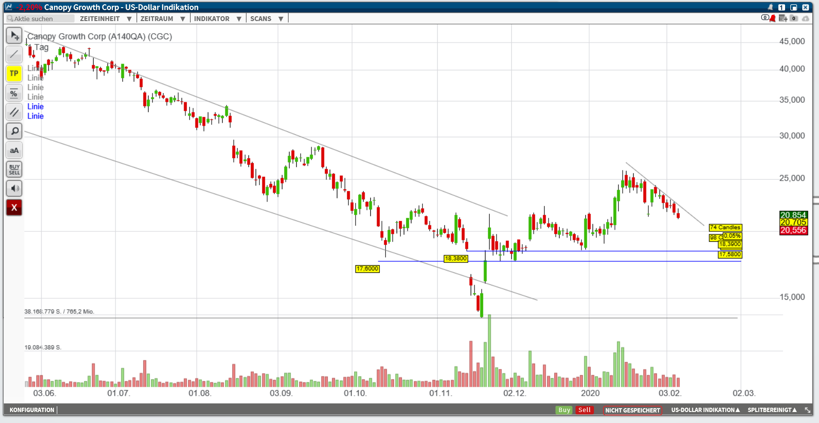Click the NICHT GESPEICHERT save button

pos(633,411)
